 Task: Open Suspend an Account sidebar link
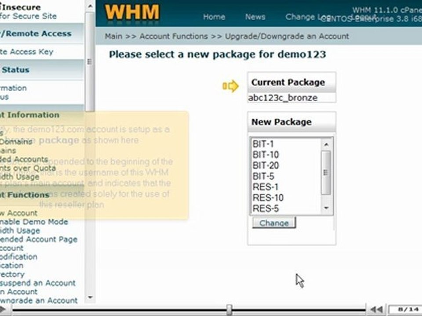(38, 283)
